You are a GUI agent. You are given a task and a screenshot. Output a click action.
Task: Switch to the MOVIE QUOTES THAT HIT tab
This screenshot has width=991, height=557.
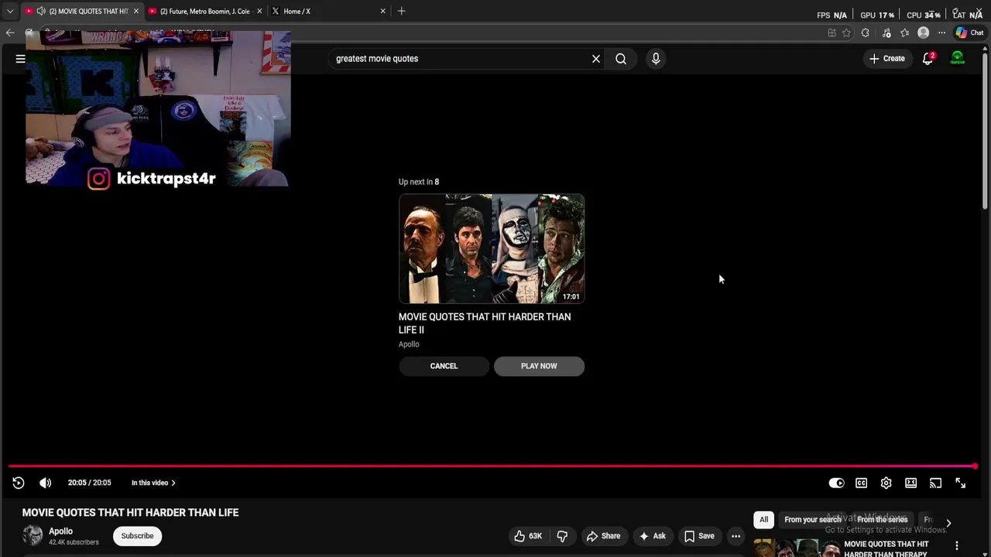[x=81, y=11]
